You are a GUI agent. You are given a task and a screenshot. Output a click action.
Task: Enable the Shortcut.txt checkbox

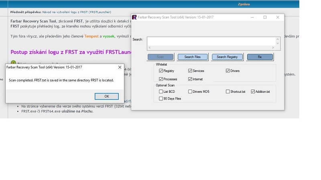pyautogui.click(x=228, y=92)
